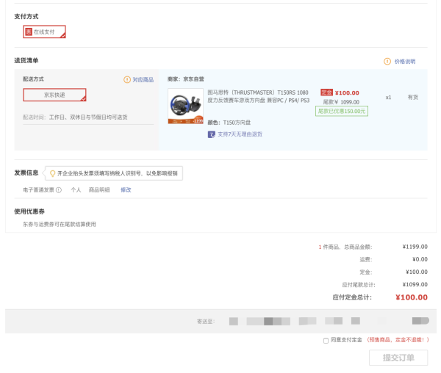Click the 7-day return shield icon

click(x=212, y=134)
